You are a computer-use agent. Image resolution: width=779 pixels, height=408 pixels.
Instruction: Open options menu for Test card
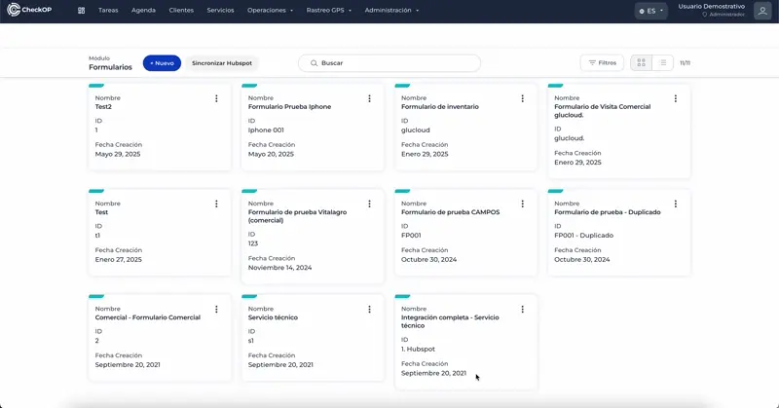coord(216,204)
